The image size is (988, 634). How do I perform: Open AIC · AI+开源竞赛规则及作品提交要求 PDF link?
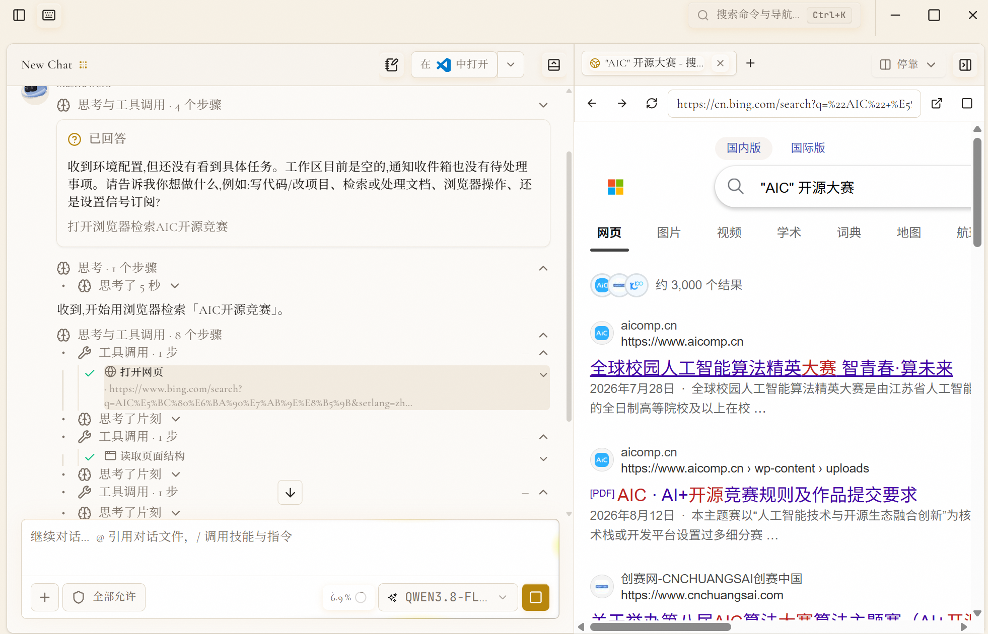tap(753, 495)
